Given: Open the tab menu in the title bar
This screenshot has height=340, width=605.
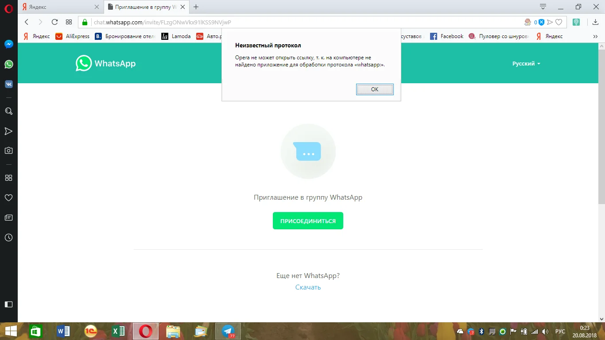Looking at the screenshot, I should (543, 7).
